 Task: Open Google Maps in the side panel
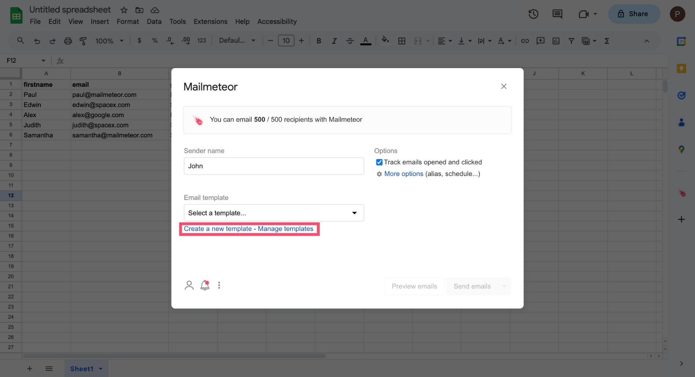click(681, 149)
